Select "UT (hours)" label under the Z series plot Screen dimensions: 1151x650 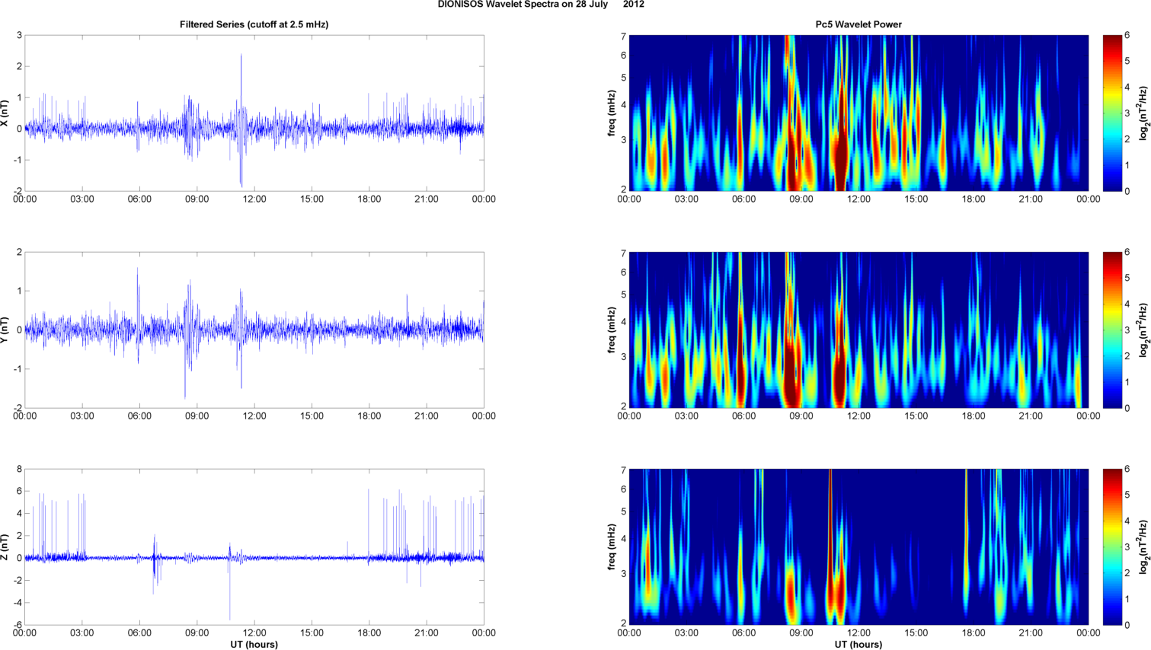(x=254, y=644)
